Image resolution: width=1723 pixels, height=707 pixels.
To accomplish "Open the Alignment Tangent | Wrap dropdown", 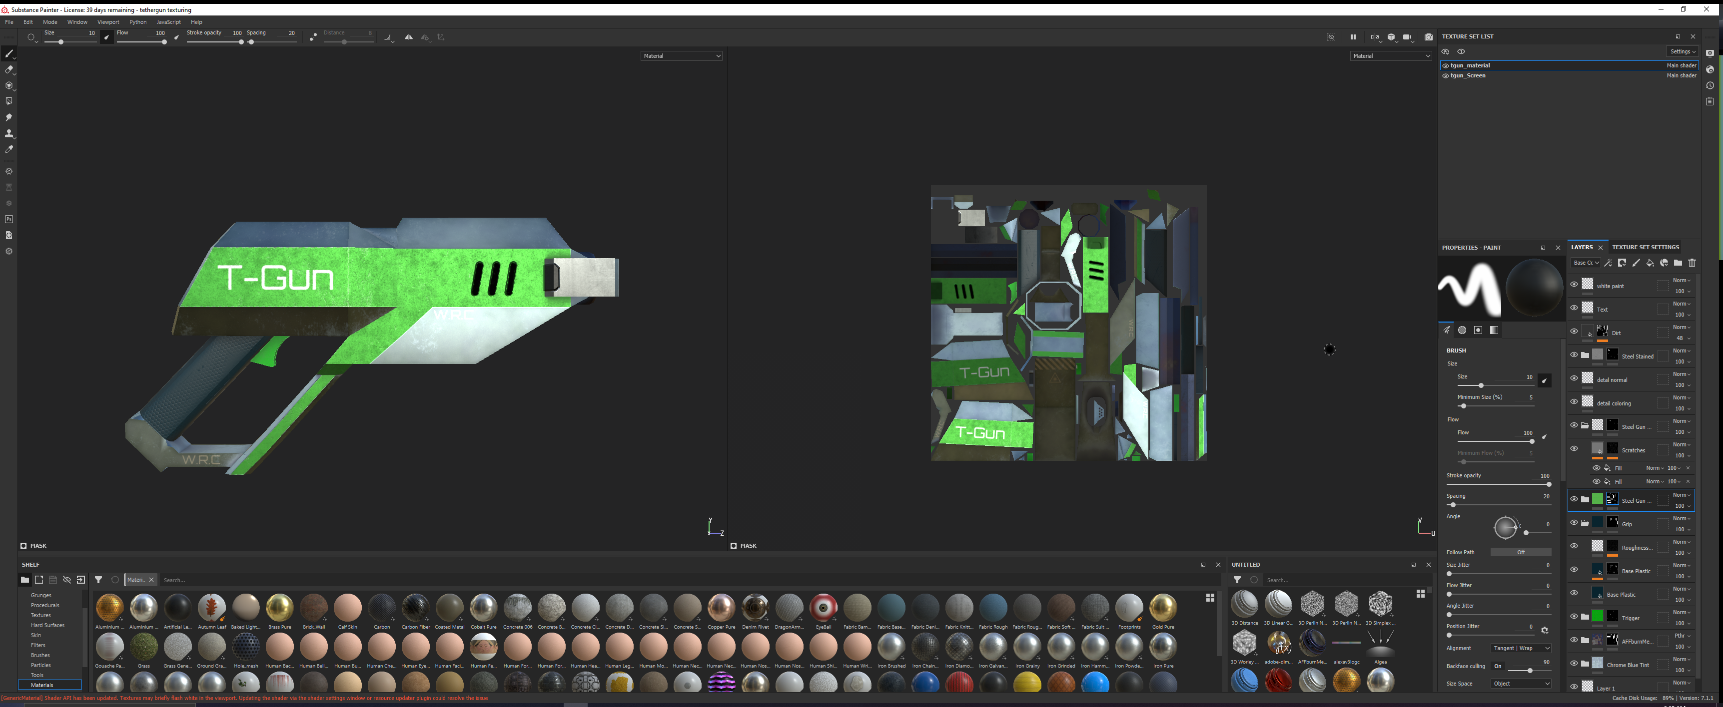I will click(x=1521, y=648).
